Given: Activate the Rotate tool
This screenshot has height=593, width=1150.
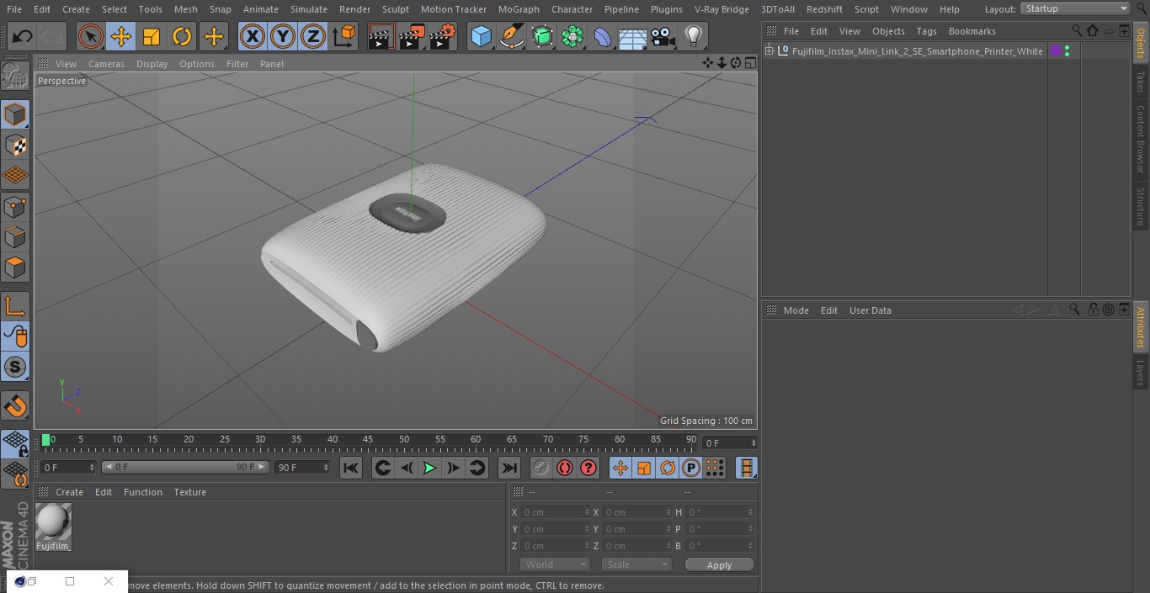Looking at the screenshot, I should (182, 36).
